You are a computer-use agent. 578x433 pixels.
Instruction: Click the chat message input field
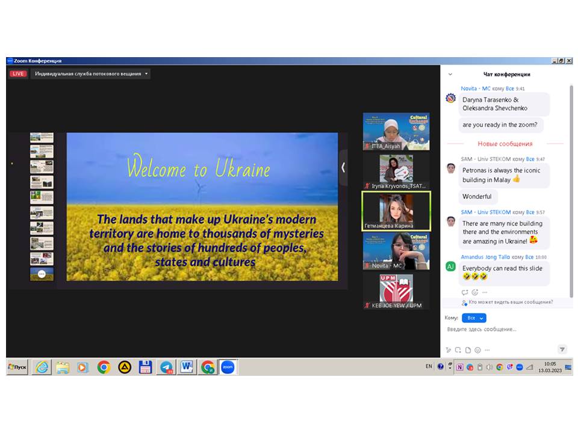pyautogui.click(x=505, y=329)
